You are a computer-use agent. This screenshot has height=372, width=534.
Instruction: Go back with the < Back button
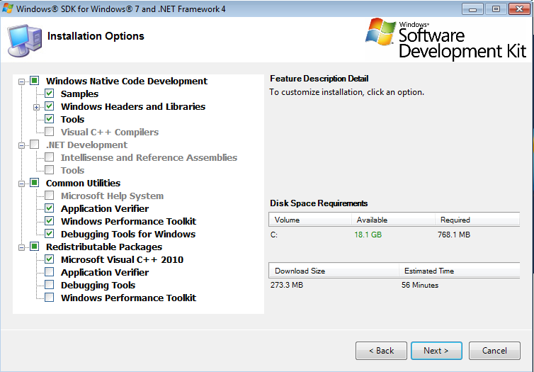click(x=381, y=351)
